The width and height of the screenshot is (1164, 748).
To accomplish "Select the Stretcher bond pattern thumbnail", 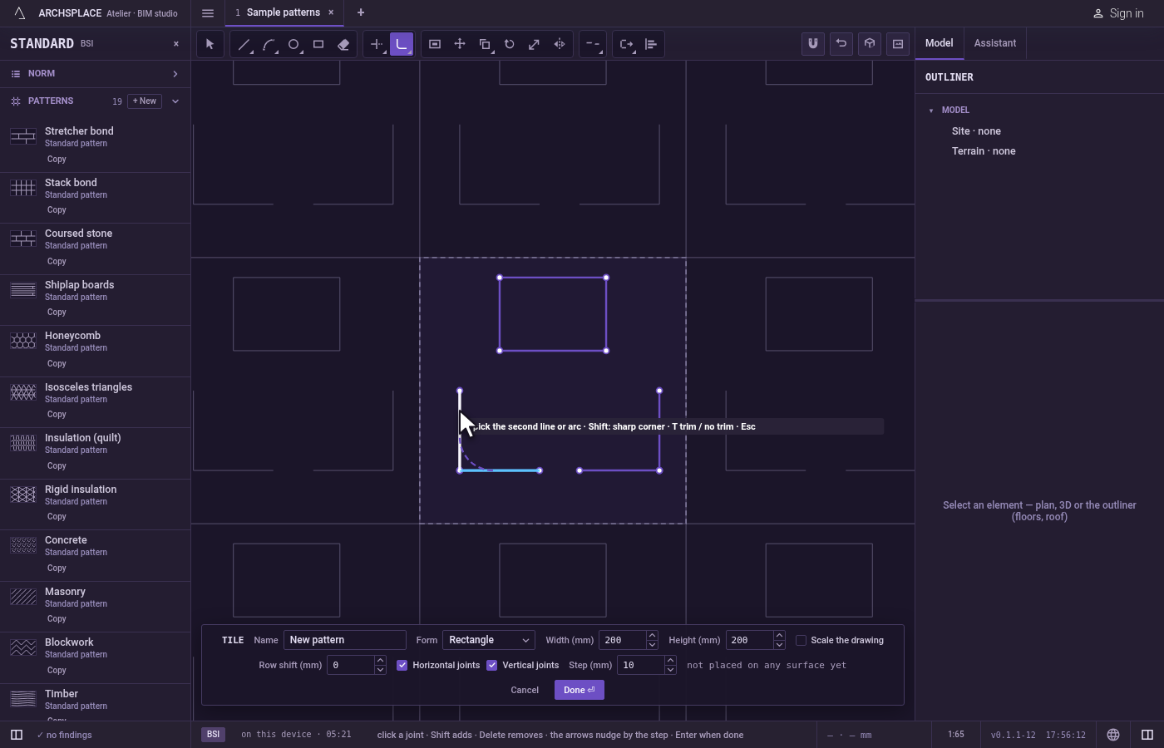I will coord(23,136).
